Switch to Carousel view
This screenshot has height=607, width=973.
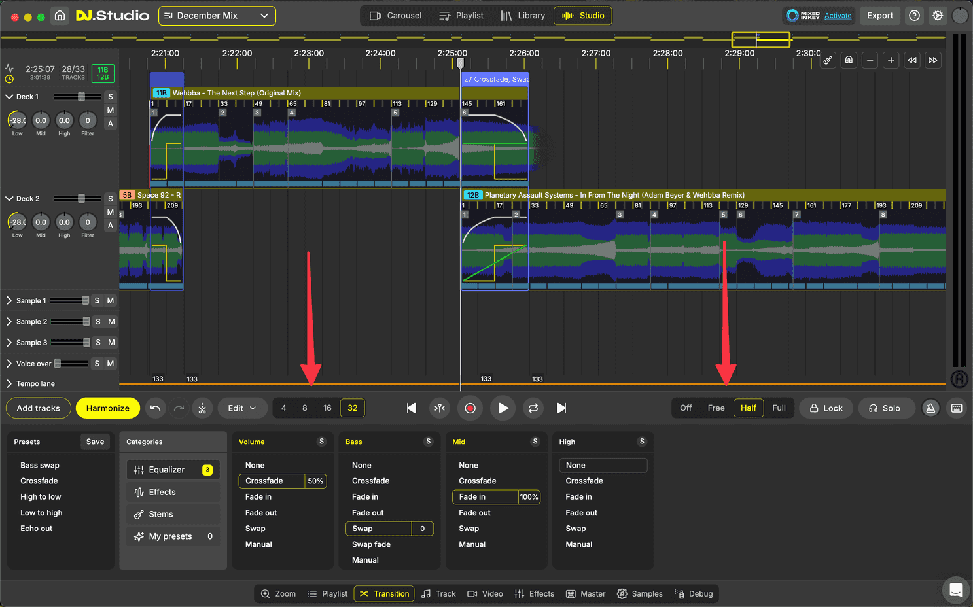click(395, 16)
